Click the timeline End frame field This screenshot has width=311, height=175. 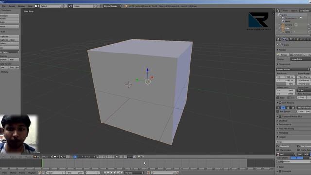(x=75, y=173)
